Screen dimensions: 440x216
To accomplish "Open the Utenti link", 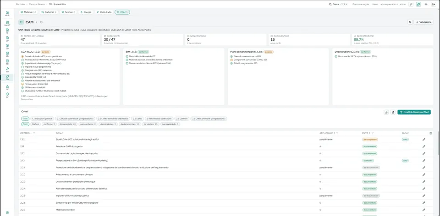I will click(x=374, y=4).
